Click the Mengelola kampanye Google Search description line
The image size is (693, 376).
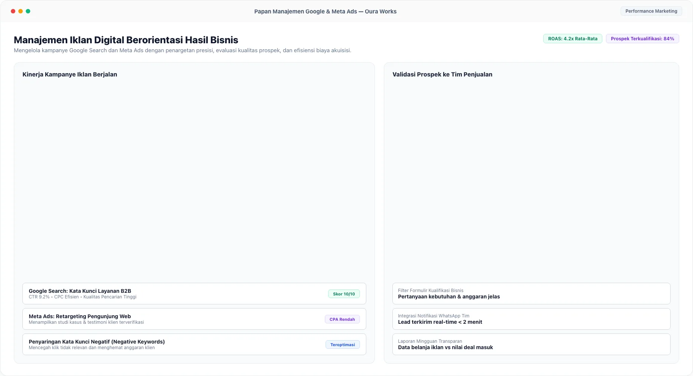pos(183,50)
